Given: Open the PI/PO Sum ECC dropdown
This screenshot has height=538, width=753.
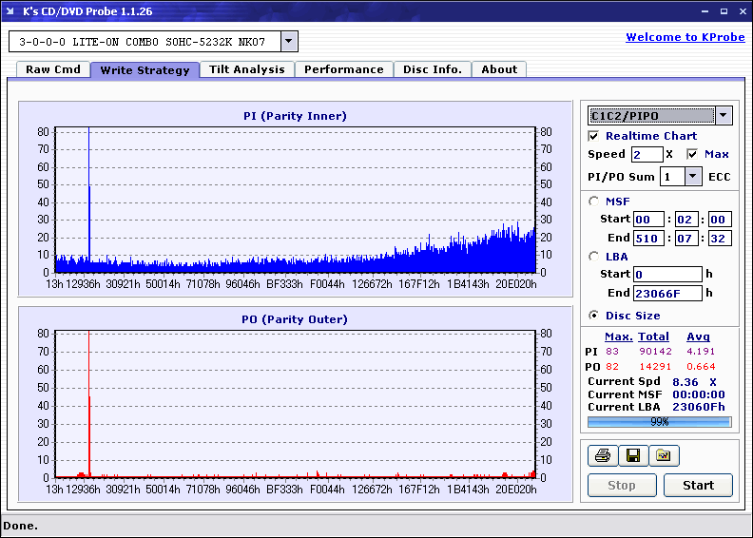Looking at the screenshot, I should coord(692,177).
